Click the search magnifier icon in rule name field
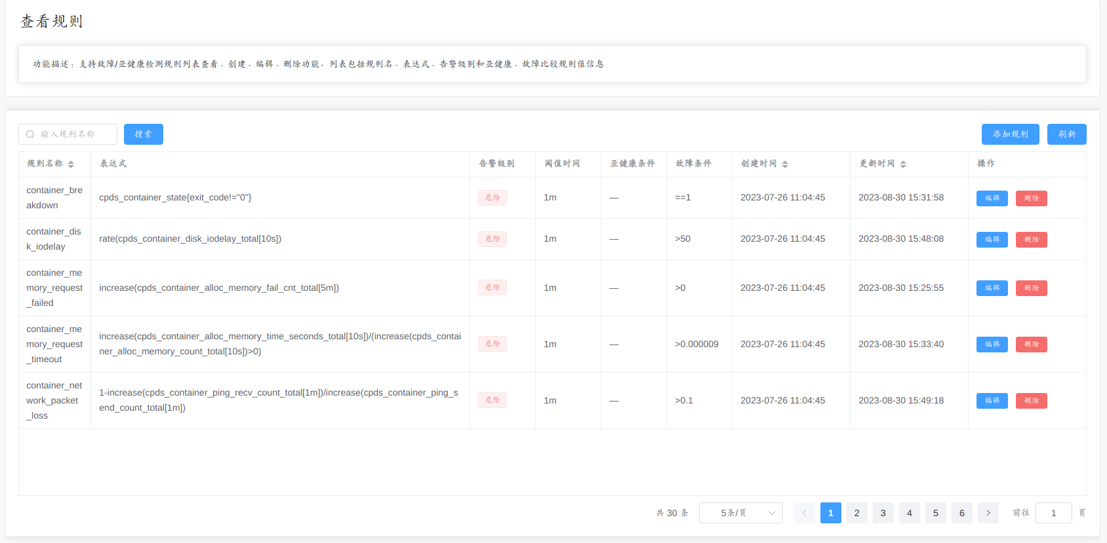The height and width of the screenshot is (543, 1107). point(30,134)
